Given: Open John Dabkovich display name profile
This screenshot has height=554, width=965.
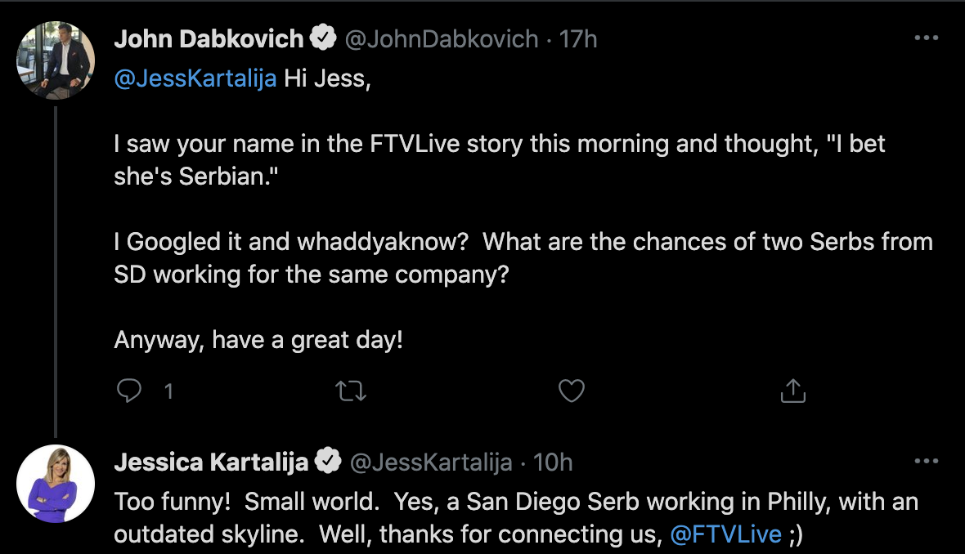Looking at the screenshot, I should pyautogui.click(x=209, y=38).
